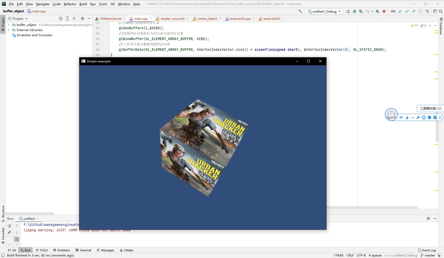Viewport: 444px width, 258px height.
Task: Open Problems tool window tab
Action: click(x=61, y=250)
